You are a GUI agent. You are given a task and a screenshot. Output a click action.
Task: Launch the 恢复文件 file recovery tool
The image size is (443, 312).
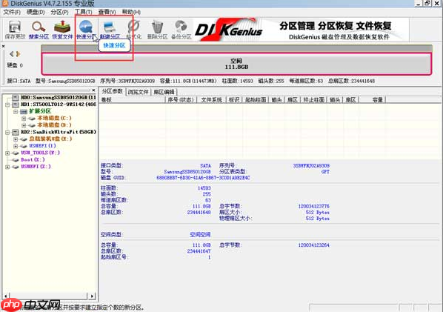coord(62,30)
